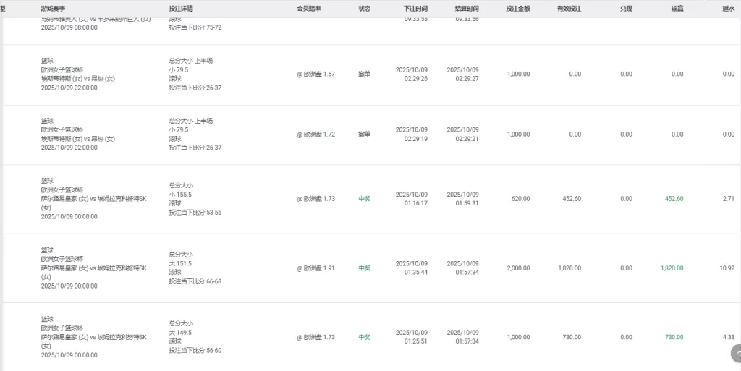Select the 结算时间 column header
This screenshot has width=741, height=371.
(x=467, y=9)
